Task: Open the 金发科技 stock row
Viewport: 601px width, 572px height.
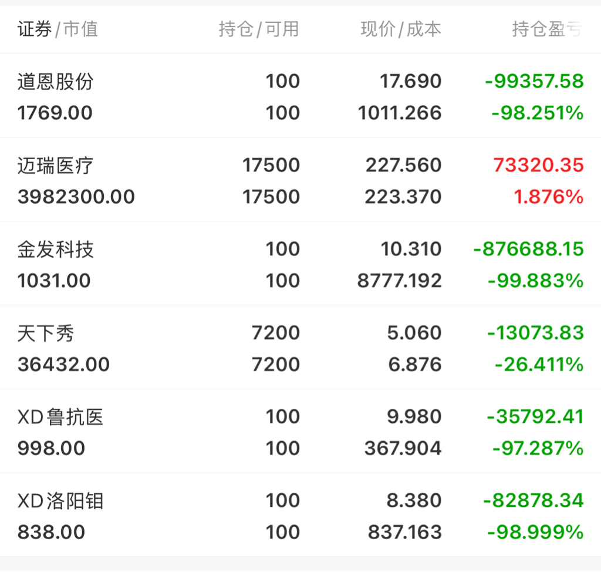Action: [300, 264]
